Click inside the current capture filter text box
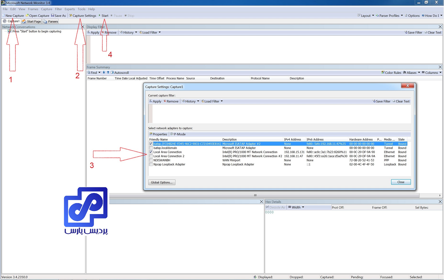This screenshot has width=444, height=280. click(x=282, y=114)
